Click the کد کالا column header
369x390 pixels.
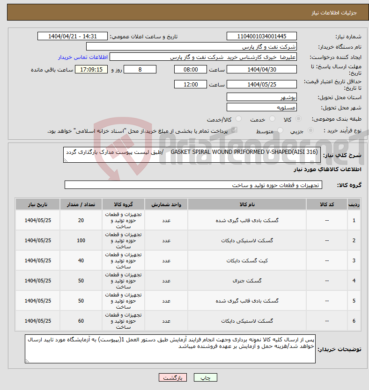click(x=327, y=204)
